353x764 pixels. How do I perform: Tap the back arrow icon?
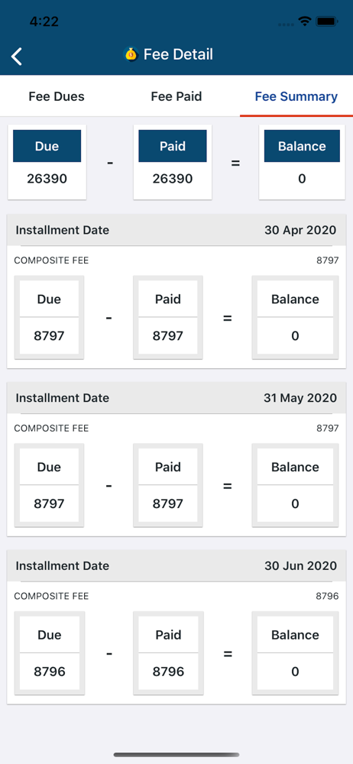(x=17, y=57)
